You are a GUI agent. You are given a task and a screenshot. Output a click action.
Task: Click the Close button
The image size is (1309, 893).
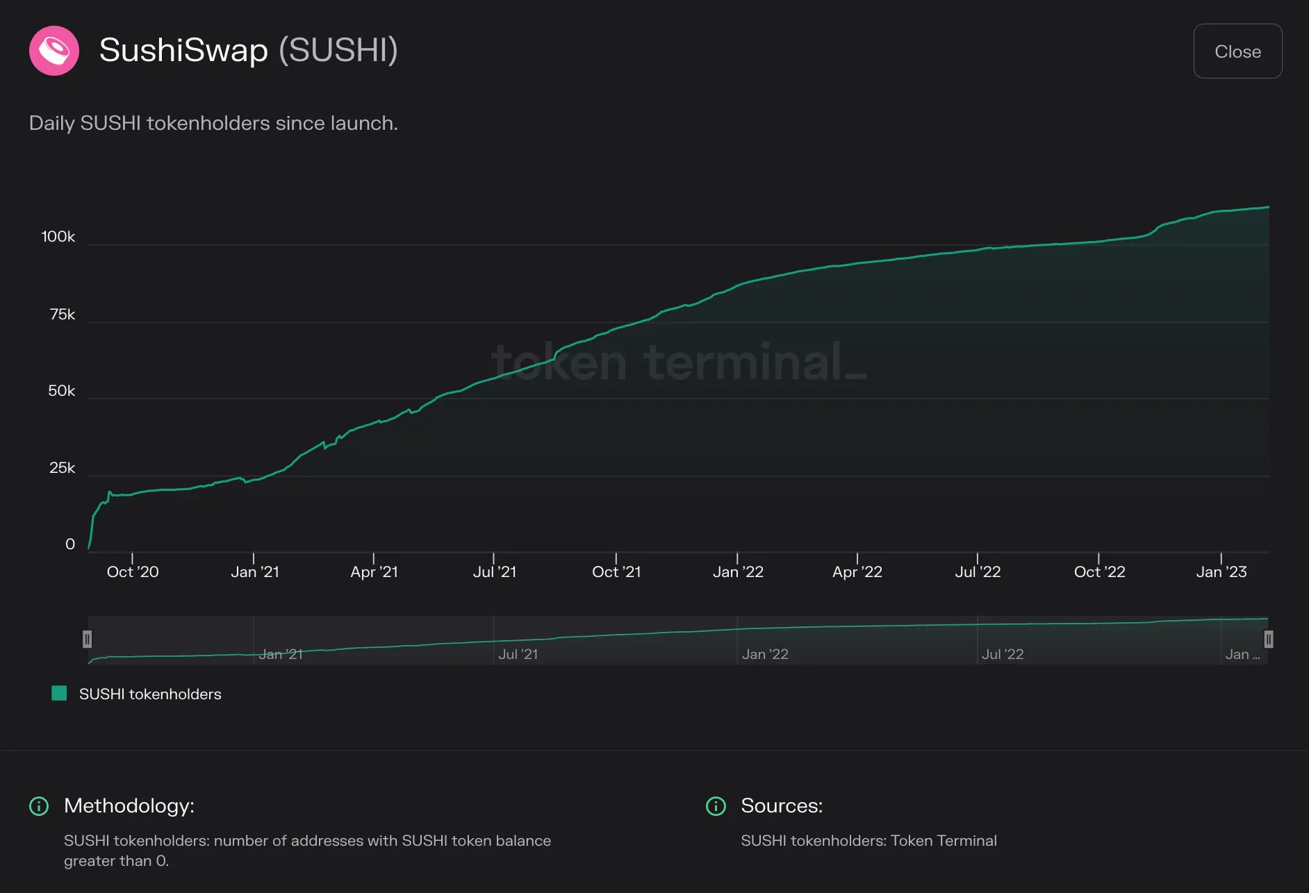(1237, 51)
